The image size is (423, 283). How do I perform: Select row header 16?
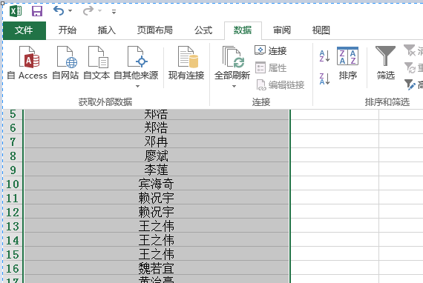[x=13, y=268]
